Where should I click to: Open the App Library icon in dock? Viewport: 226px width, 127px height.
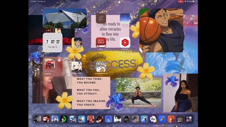tap(189, 119)
